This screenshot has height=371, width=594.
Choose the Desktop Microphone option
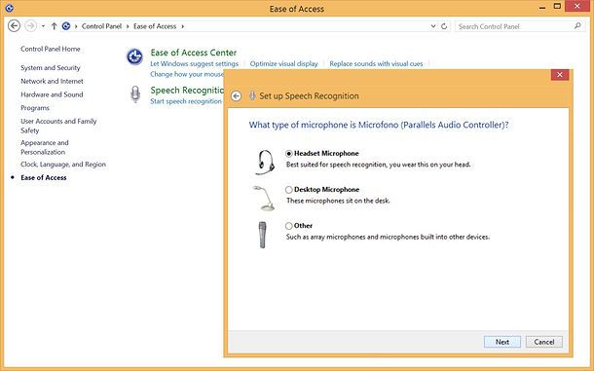click(x=289, y=190)
